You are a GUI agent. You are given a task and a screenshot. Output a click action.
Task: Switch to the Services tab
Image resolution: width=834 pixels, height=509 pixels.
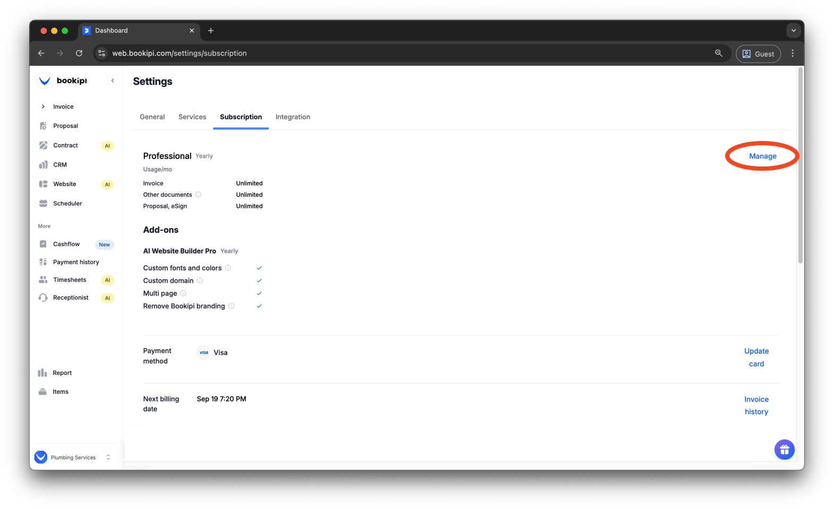coord(192,117)
